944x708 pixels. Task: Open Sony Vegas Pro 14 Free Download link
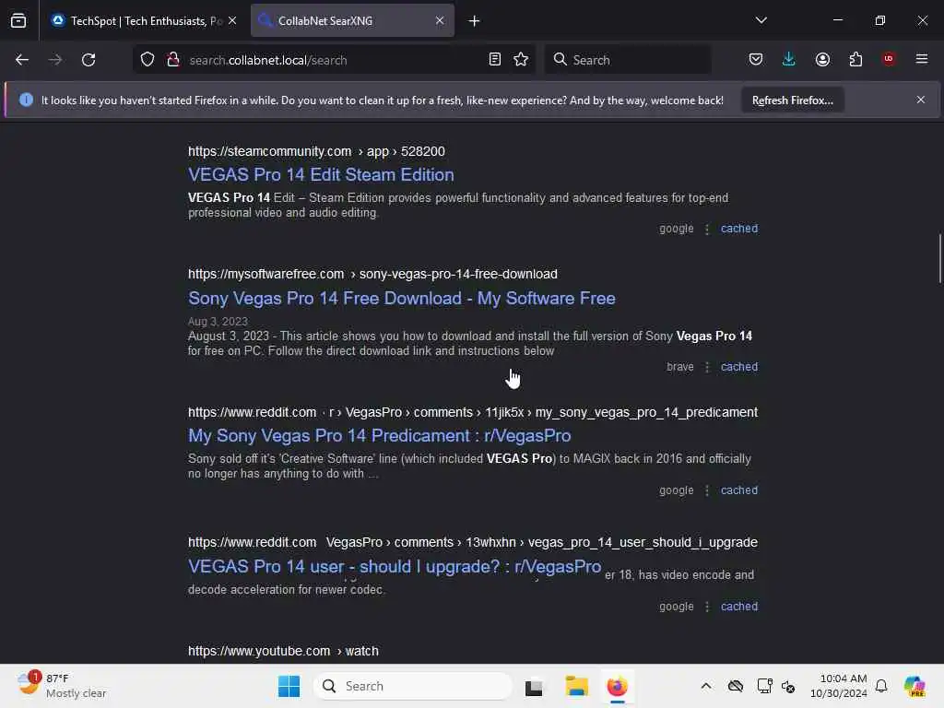coord(402,299)
